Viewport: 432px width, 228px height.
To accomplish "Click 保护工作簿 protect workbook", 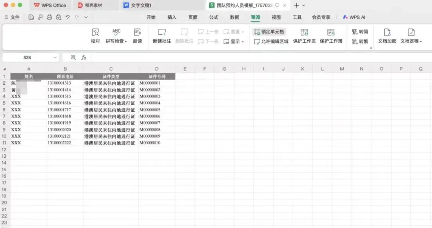I will coord(331,36).
